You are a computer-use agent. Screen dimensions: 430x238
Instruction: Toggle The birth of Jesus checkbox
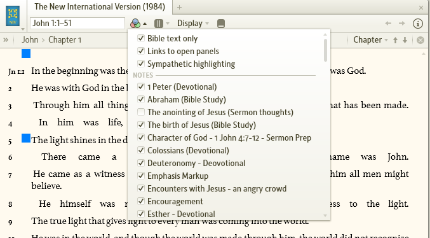point(141,125)
